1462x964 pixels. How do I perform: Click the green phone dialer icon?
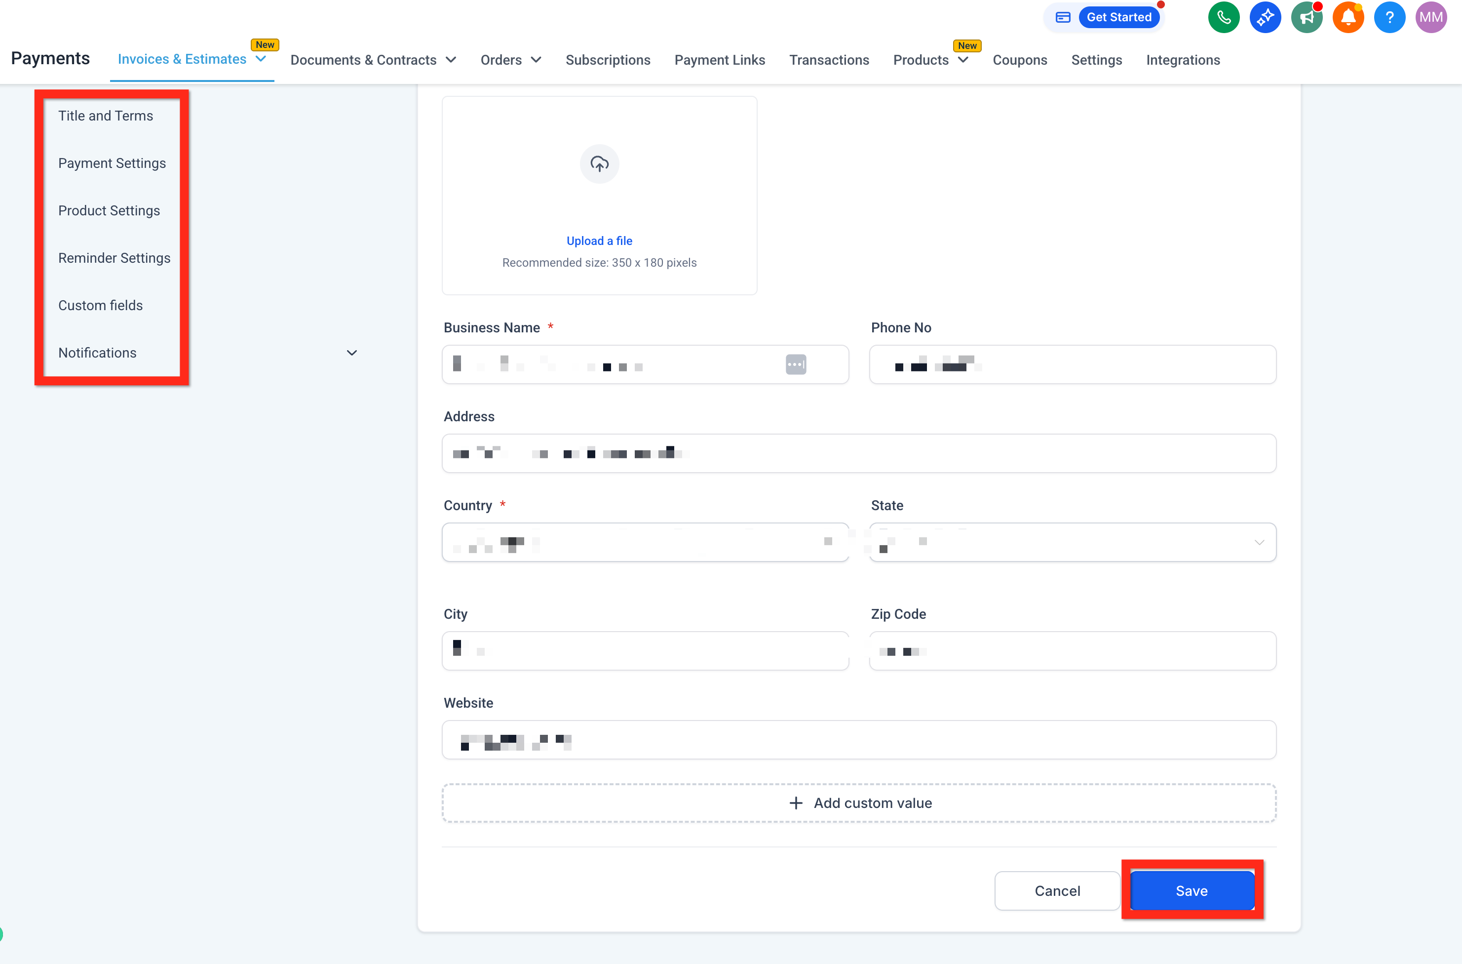[x=1223, y=17]
